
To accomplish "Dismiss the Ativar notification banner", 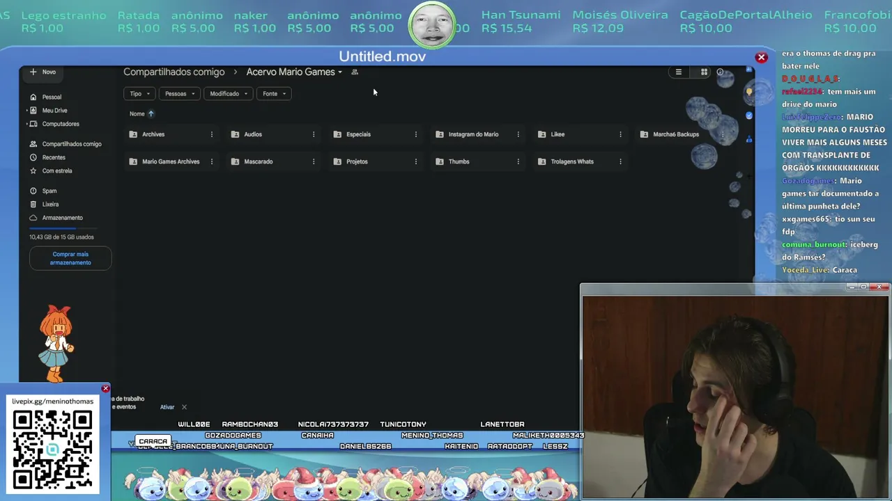I will click(x=184, y=407).
